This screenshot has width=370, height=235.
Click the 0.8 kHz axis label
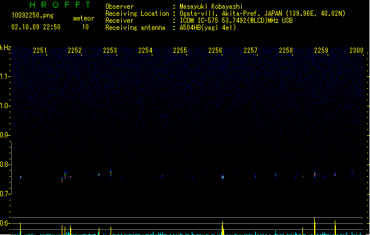coord(4,164)
